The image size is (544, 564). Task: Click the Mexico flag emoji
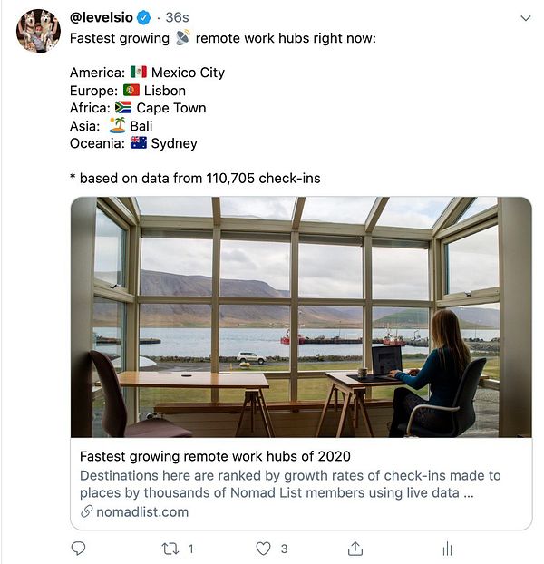coord(139,72)
